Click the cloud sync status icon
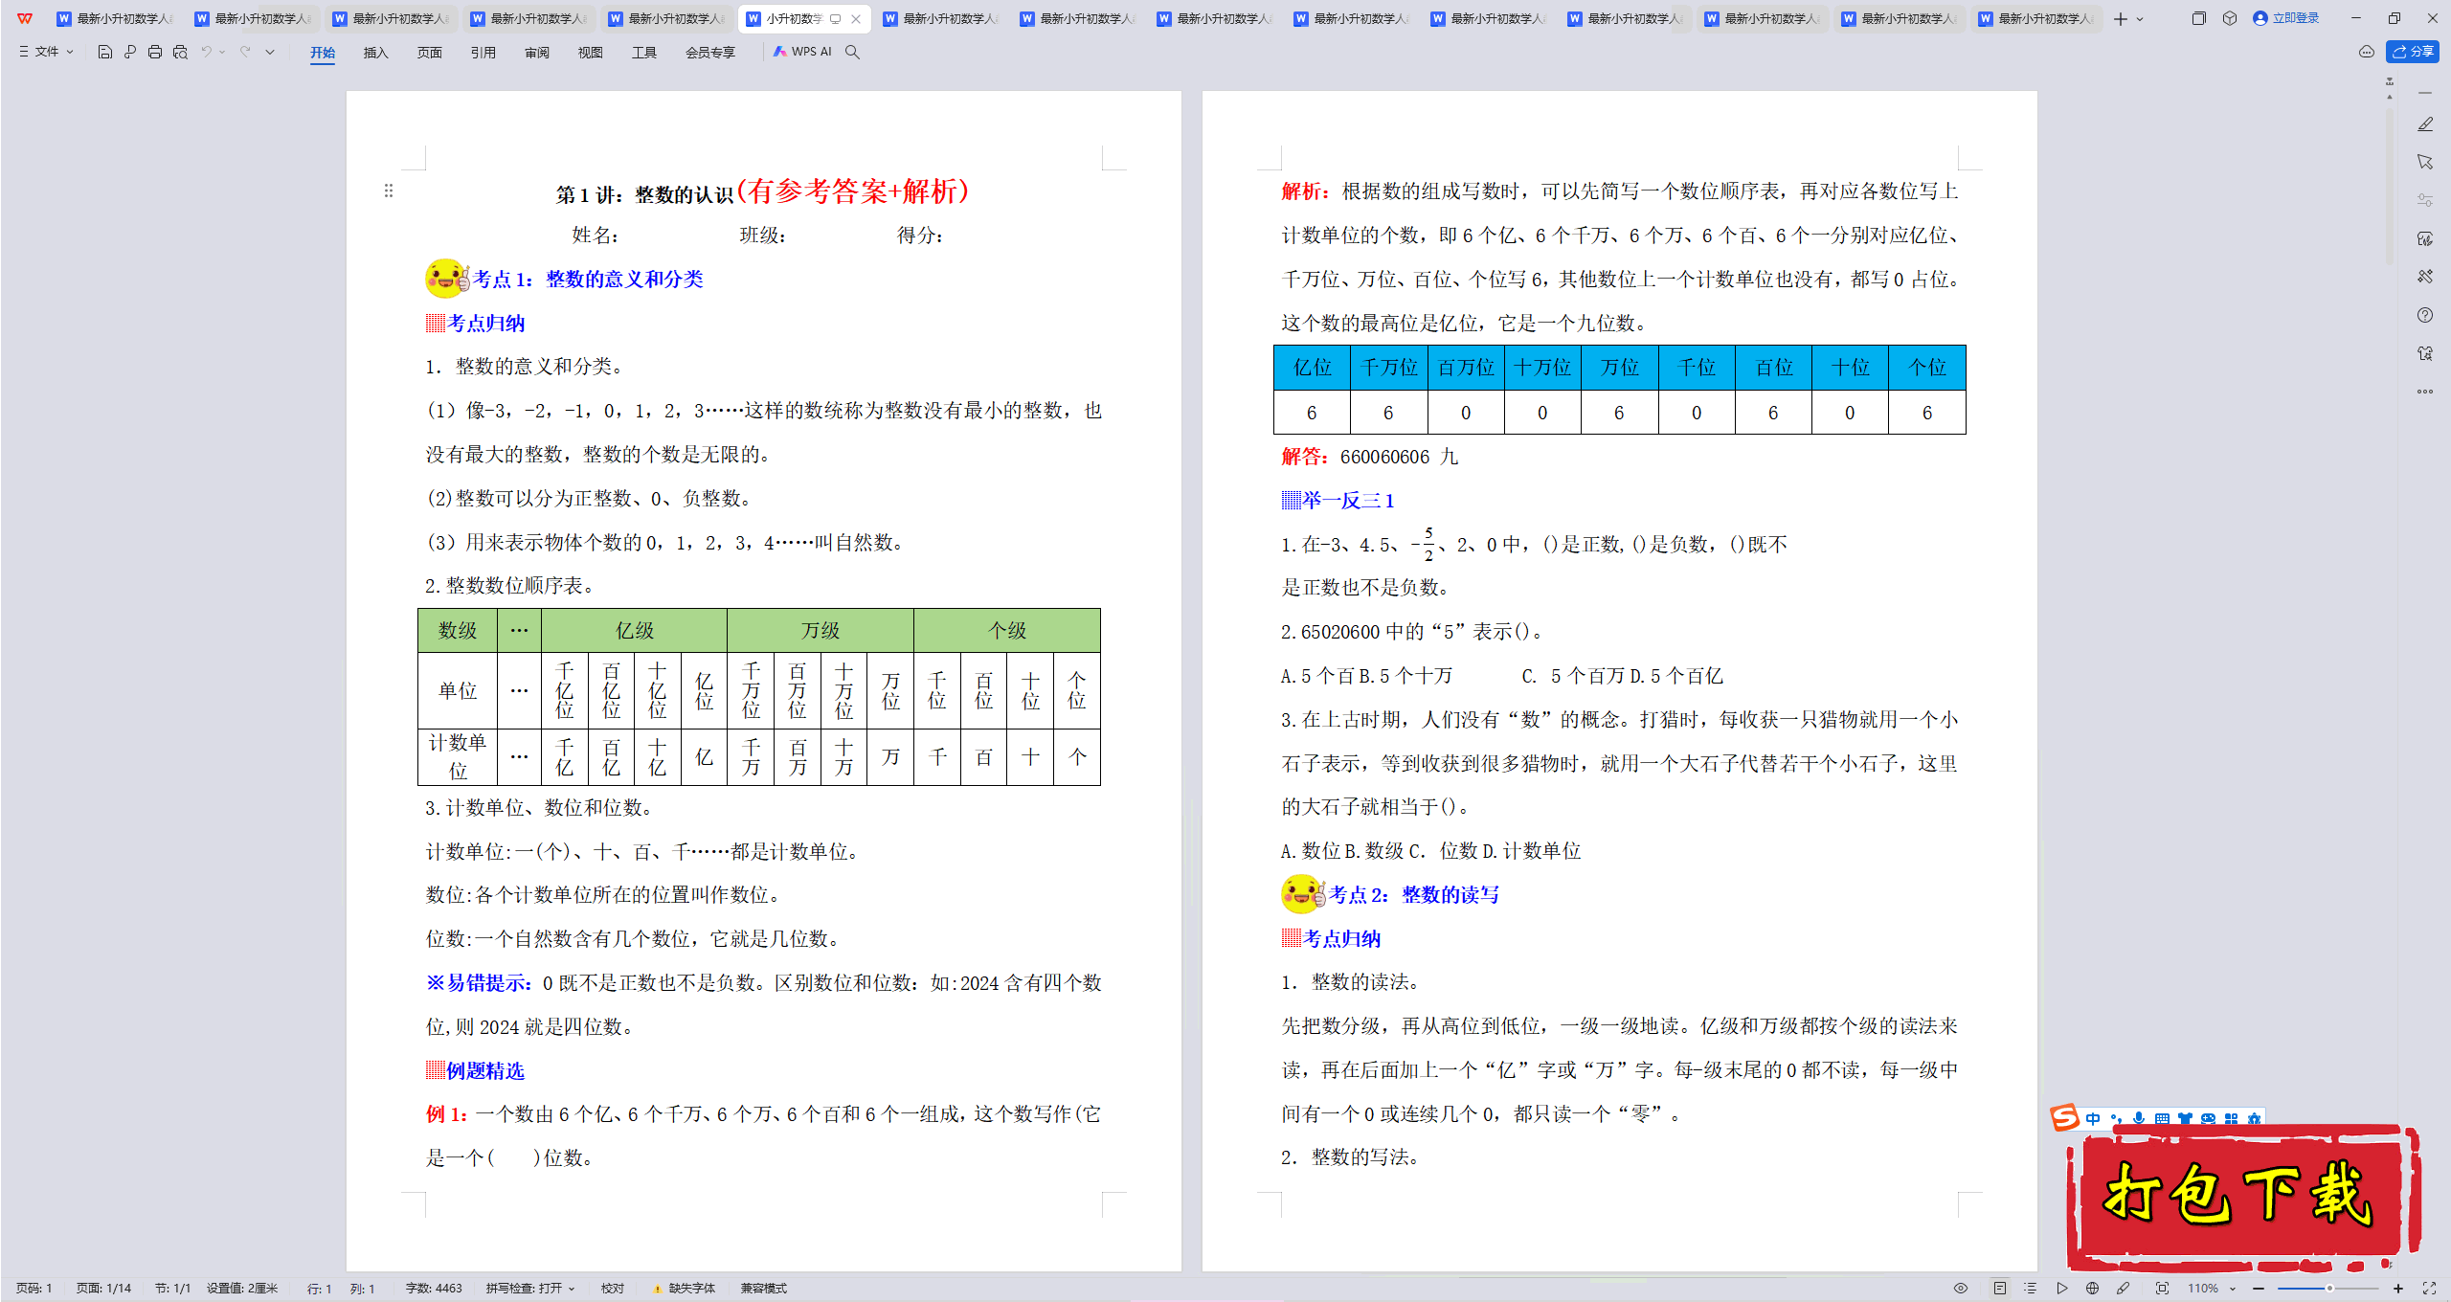 [2366, 52]
